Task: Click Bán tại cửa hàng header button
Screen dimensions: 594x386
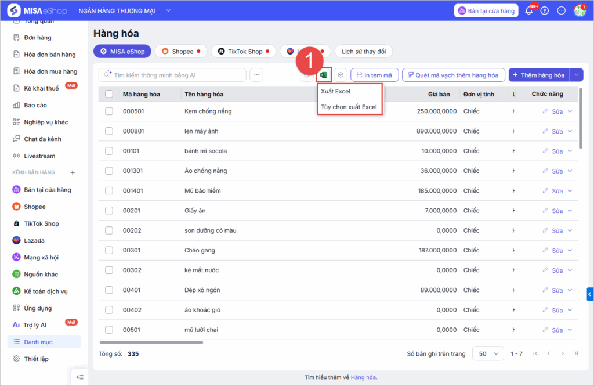Action: coord(486,10)
